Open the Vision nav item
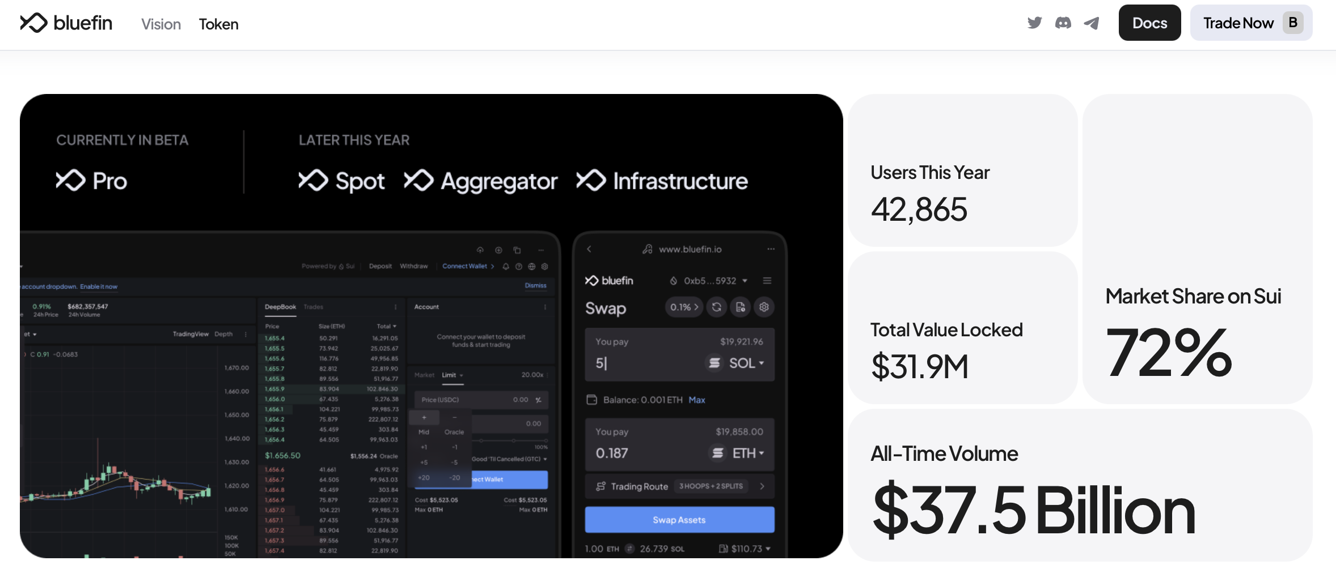The image size is (1336, 582). pos(161,24)
